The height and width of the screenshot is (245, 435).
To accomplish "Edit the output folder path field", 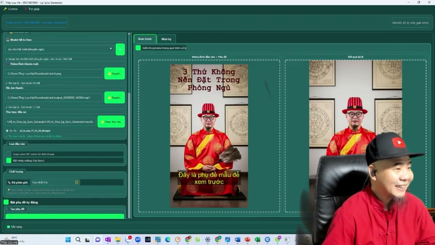I will [x=51, y=122].
